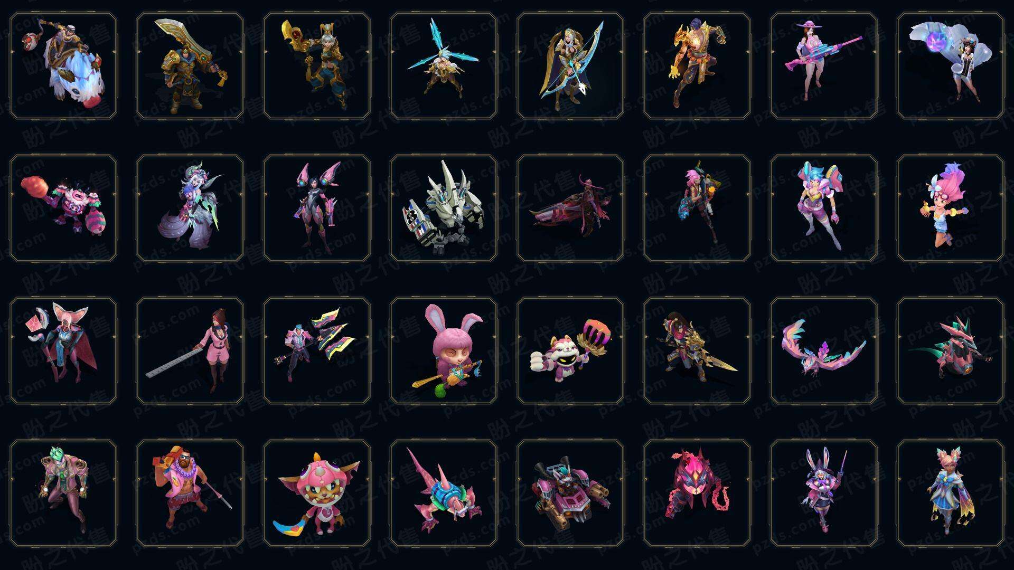Choose the bunny-eared girl with twin swords
The height and width of the screenshot is (570, 1014).
pos(824,493)
